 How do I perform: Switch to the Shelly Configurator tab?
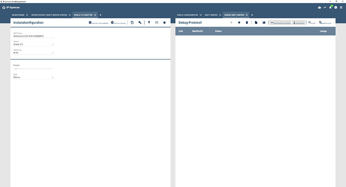click(x=188, y=15)
